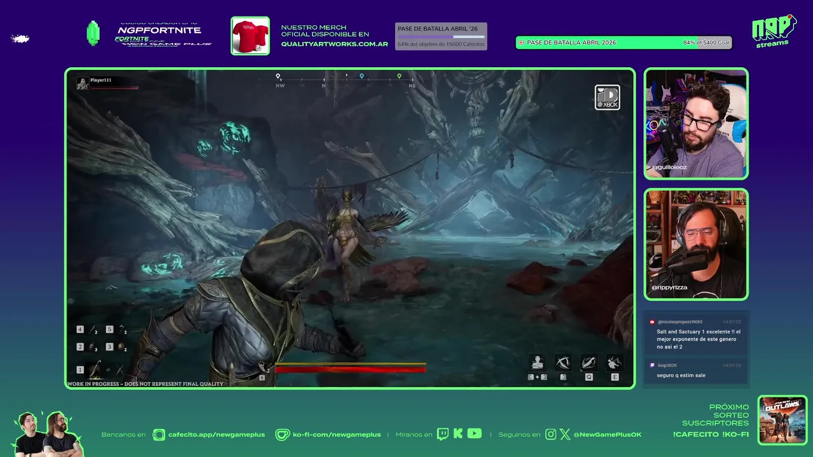The width and height of the screenshot is (813, 457).
Task: Click the 'WORK IN PROGRESS' disclaimer text
Action: point(145,384)
